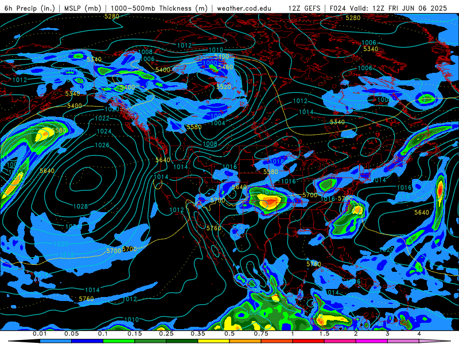The image size is (459, 344).
Task: Click the 0.5 value on precip scale
Action: tap(229, 334)
